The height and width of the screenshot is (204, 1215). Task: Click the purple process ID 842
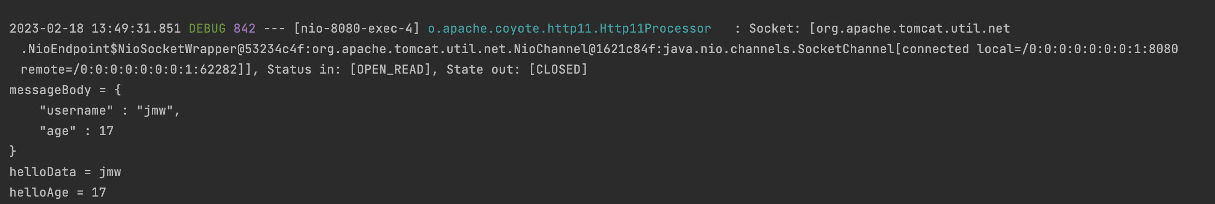(x=244, y=29)
